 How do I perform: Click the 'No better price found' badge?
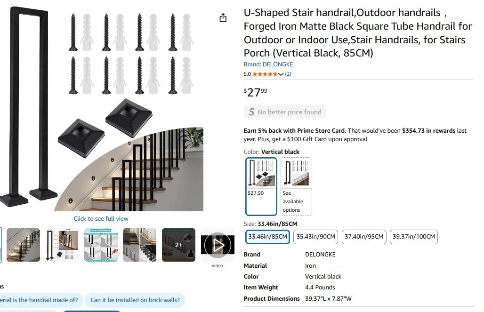285,112
